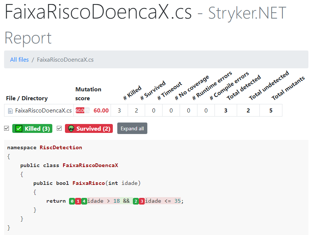
Task: Click the # Compile errors column header
Action: 229,86
